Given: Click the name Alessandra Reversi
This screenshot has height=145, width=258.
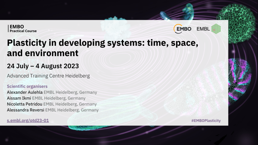Looking at the screenshot, I should coord(25,110).
